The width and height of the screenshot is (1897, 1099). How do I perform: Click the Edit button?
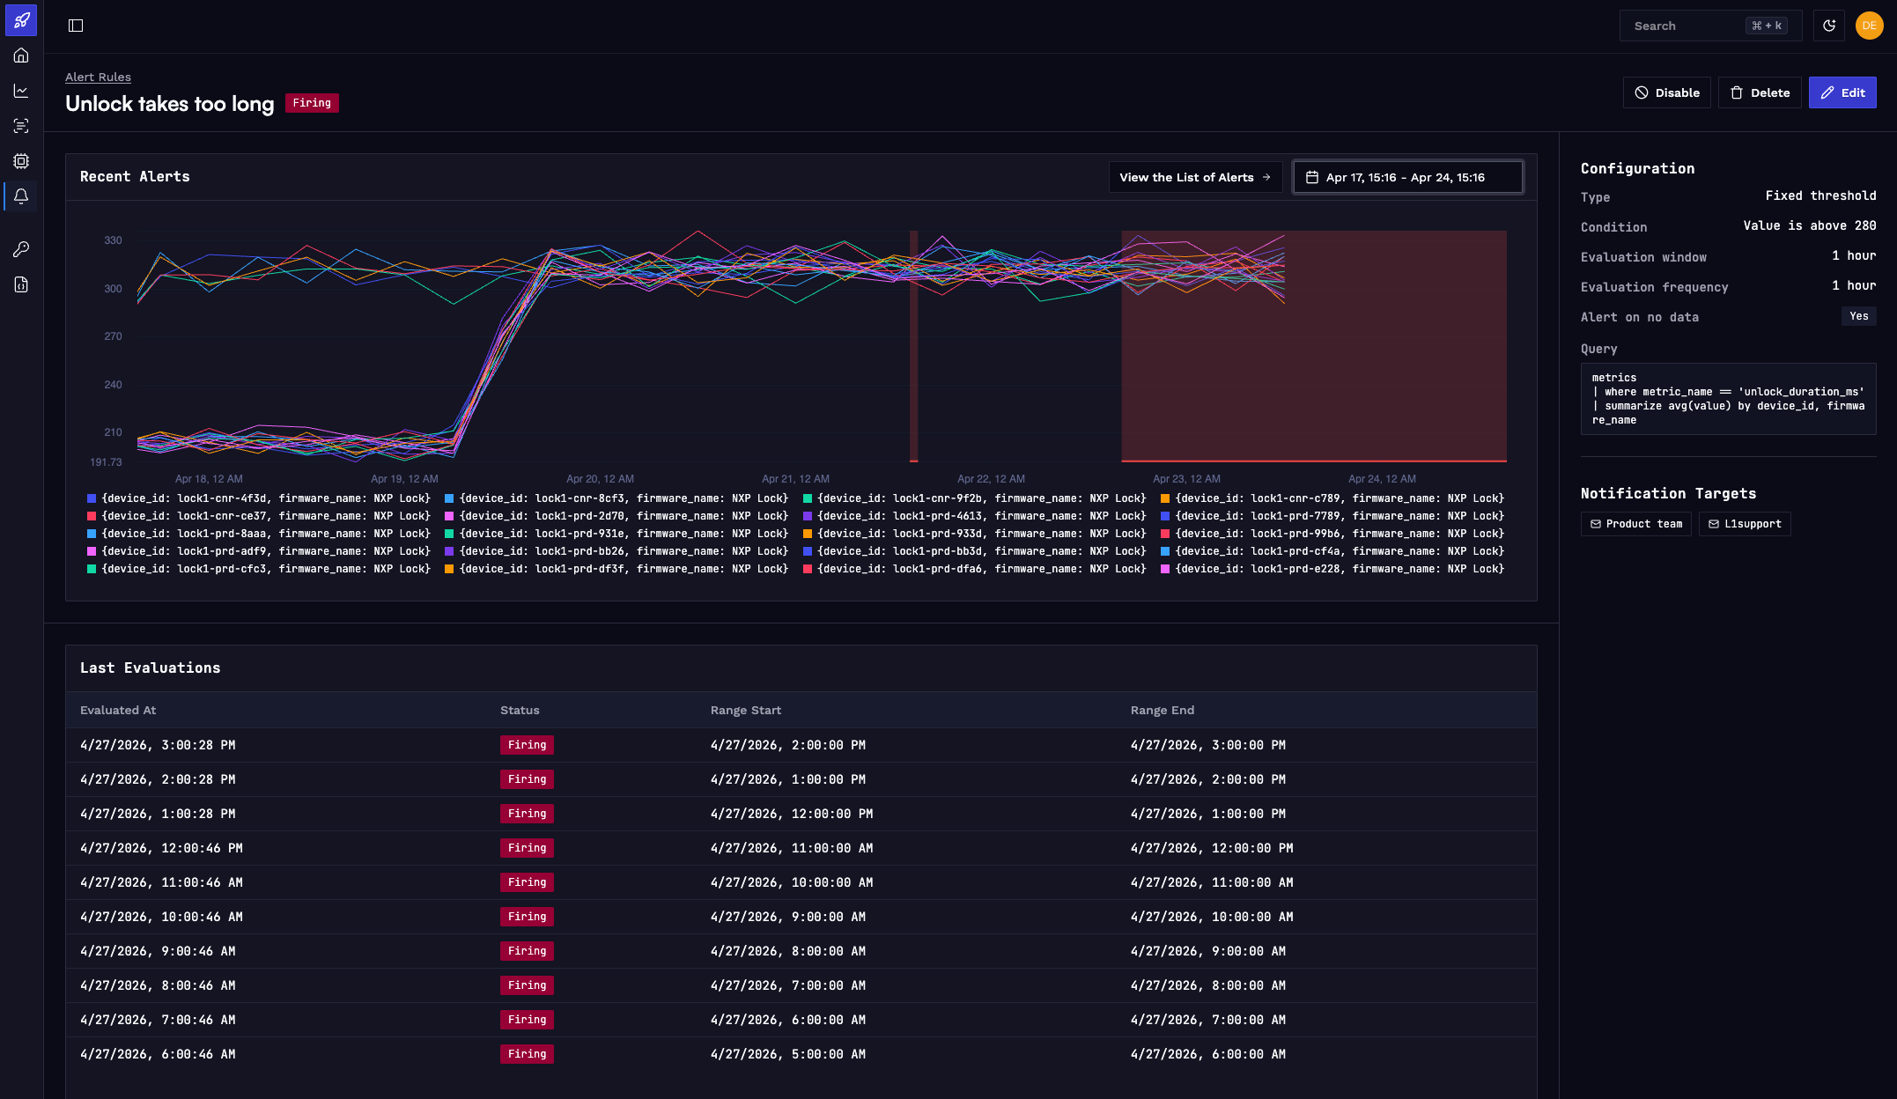[1842, 92]
